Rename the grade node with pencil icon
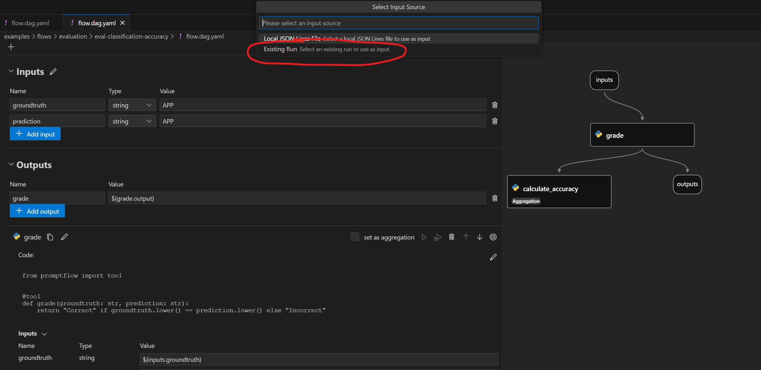Screen dimensions: 761x370 point(65,237)
